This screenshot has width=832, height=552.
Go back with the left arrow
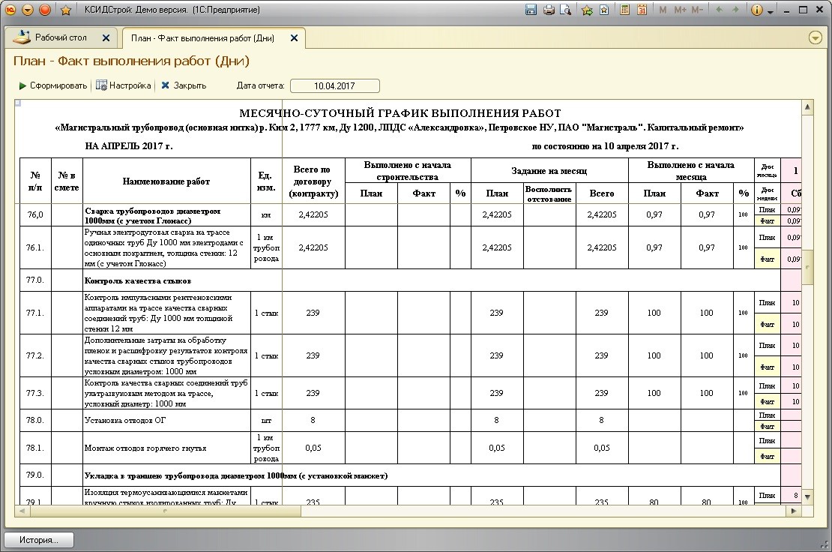[x=719, y=10]
